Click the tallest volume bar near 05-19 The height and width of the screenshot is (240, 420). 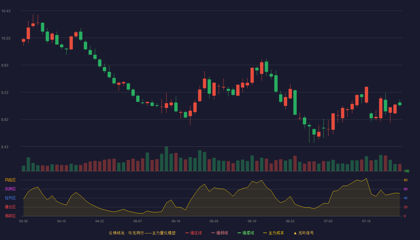pos(166,159)
